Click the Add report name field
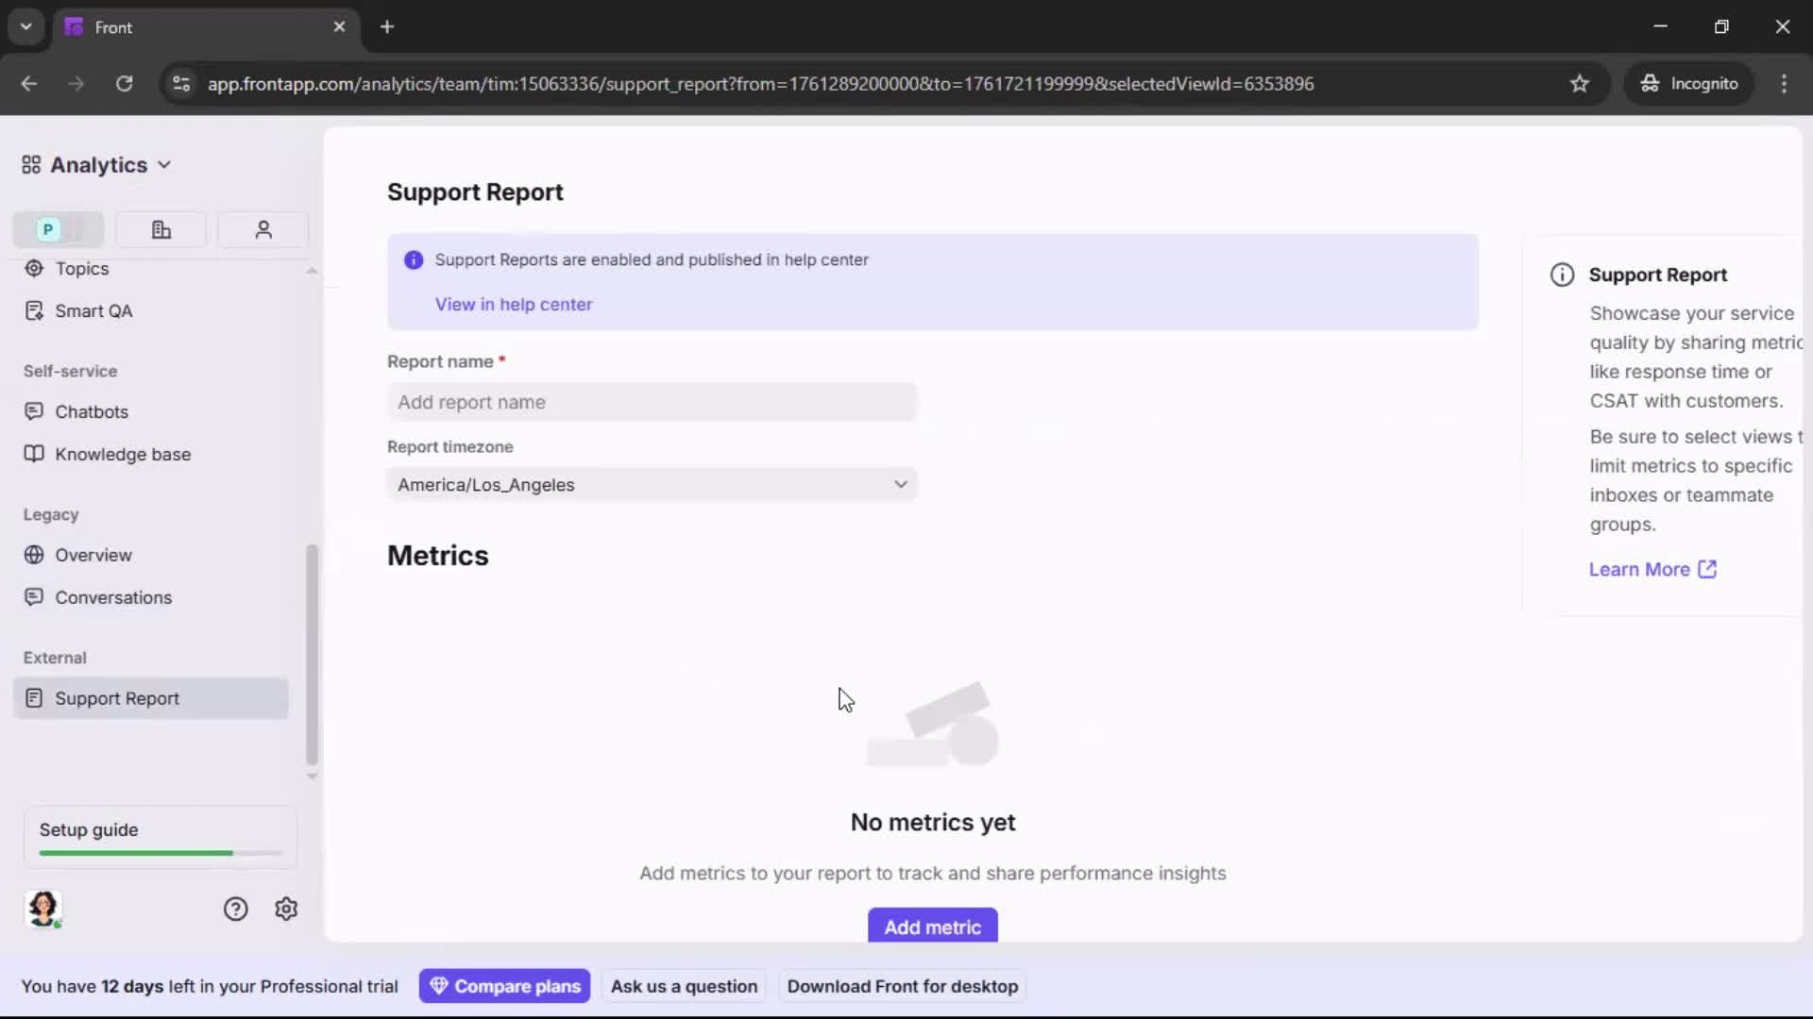 (x=652, y=402)
